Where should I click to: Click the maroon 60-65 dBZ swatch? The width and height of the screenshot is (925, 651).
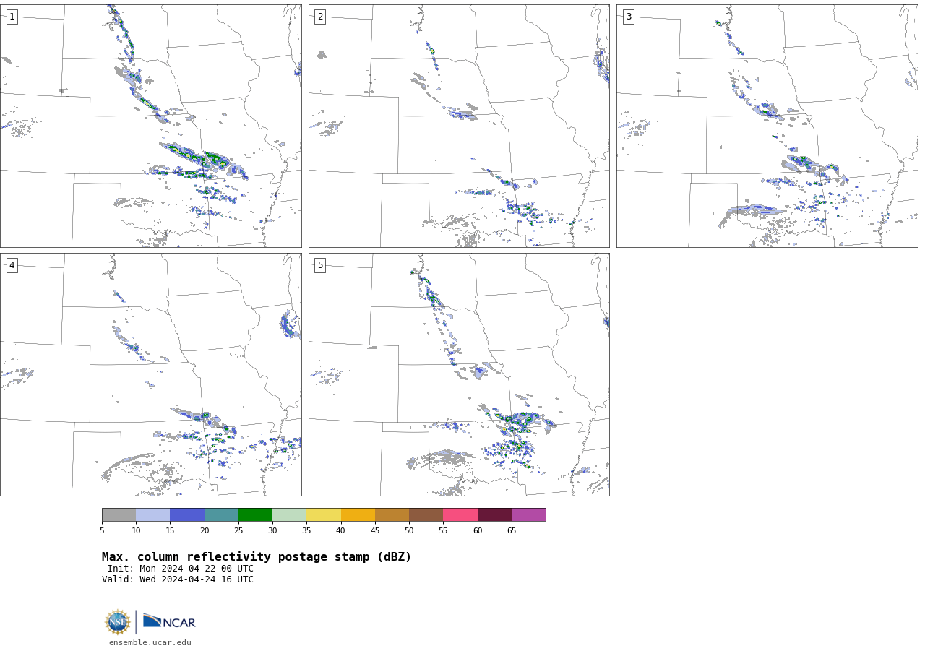coord(494,514)
